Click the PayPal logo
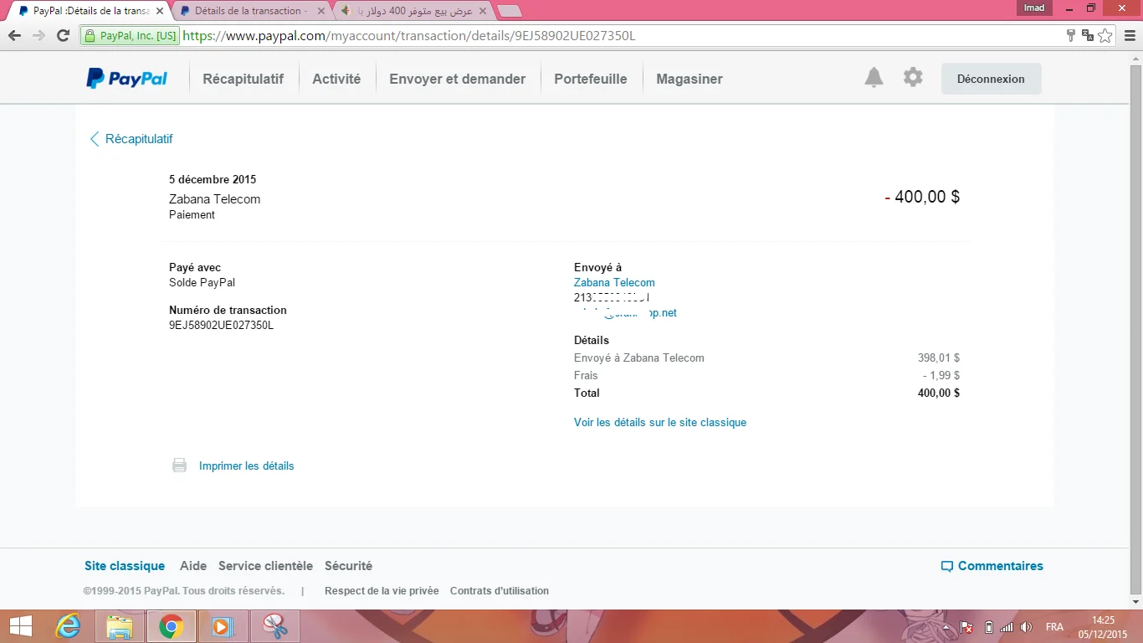The image size is (1143, 643). (x=127, y=79)
